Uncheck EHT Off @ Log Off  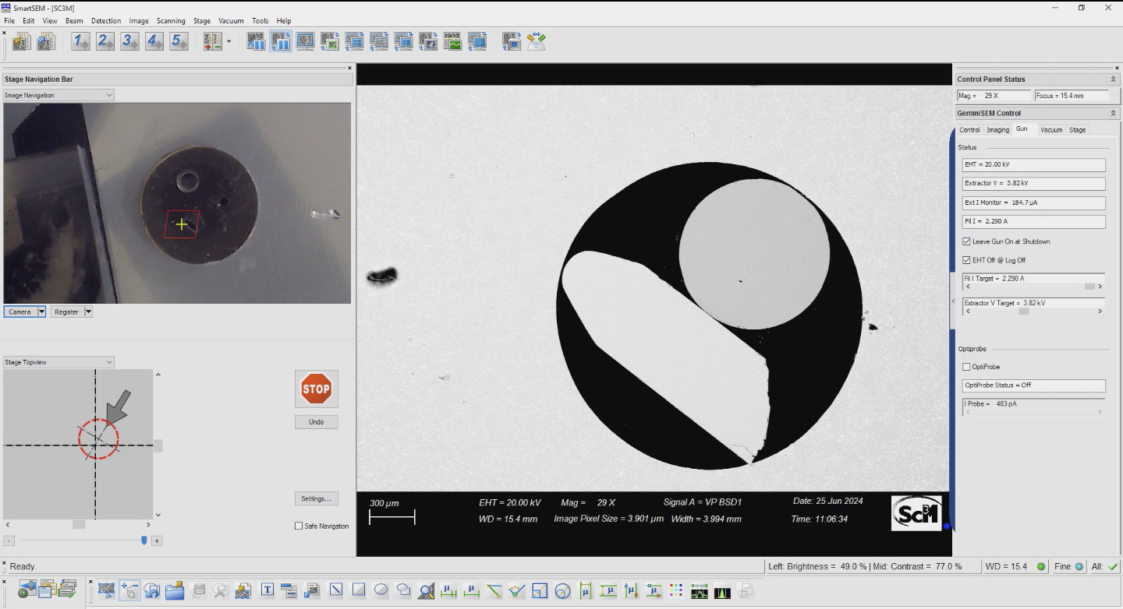(x=967, y=260)
